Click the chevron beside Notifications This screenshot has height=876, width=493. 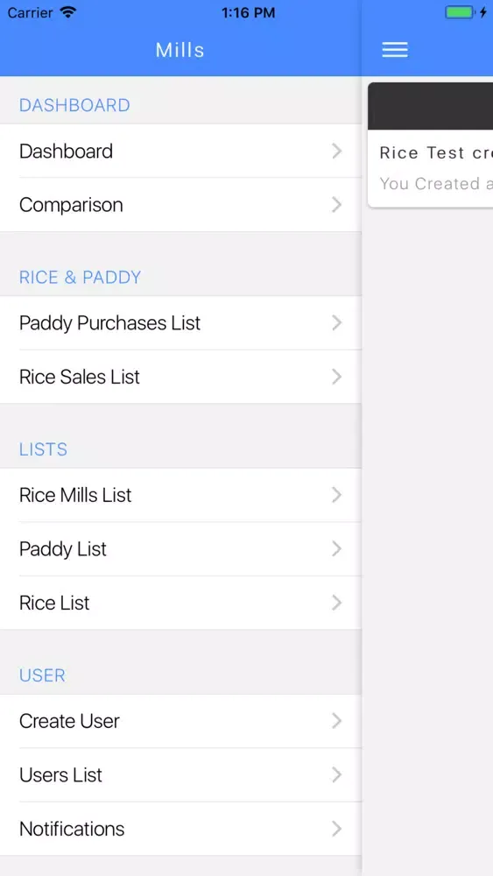pos(336,828)
